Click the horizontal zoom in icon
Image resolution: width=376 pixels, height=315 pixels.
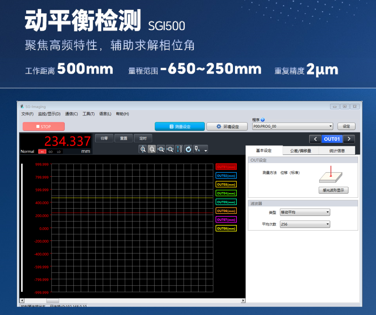point(161,149)
